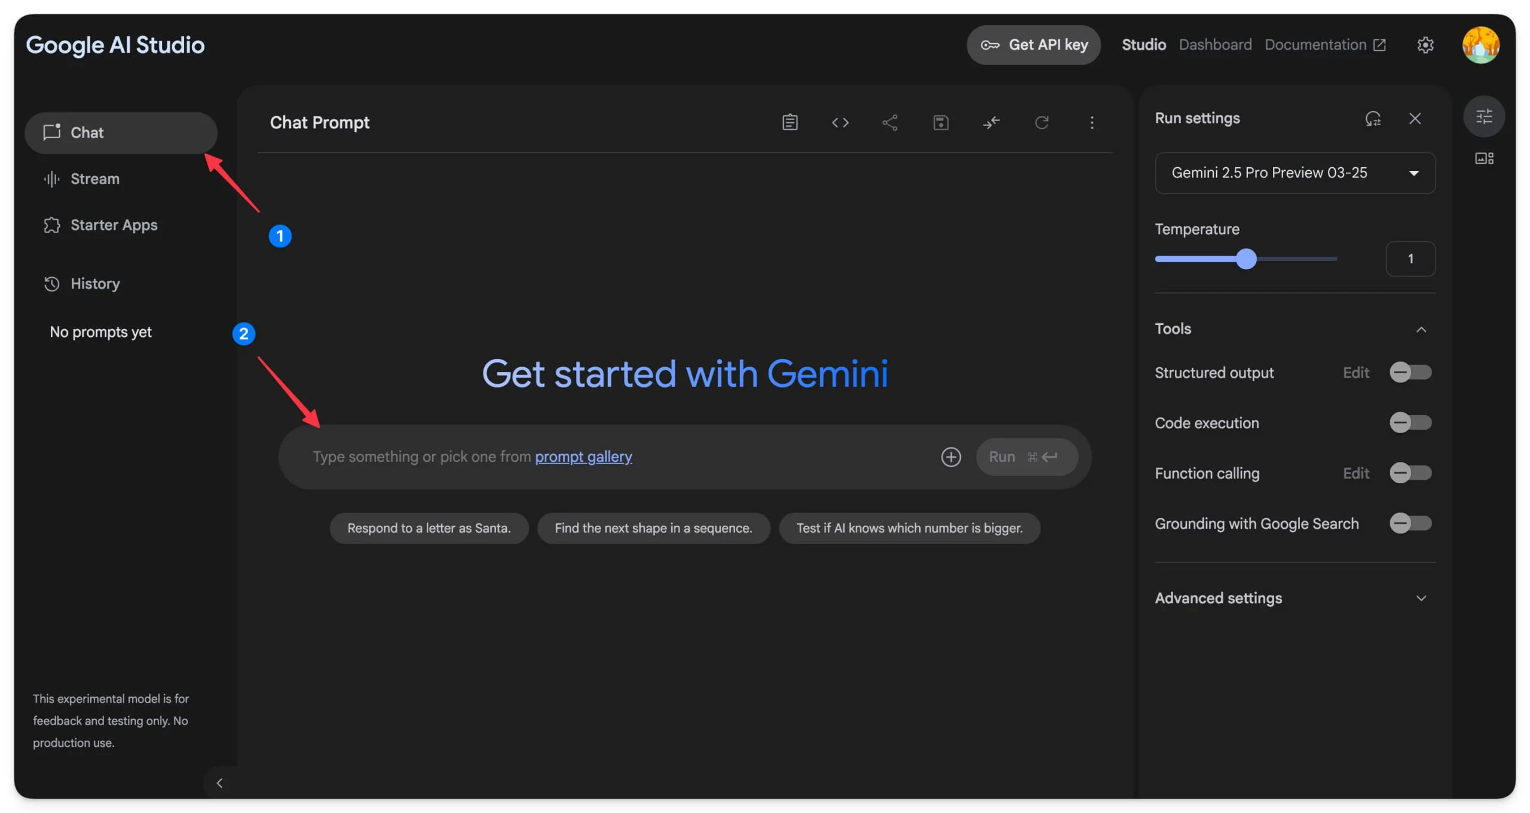Image resolution: width=1530 pixels, height=813 pixels.
Task: Open settings gear icon in header
Action: [1425, 45]
